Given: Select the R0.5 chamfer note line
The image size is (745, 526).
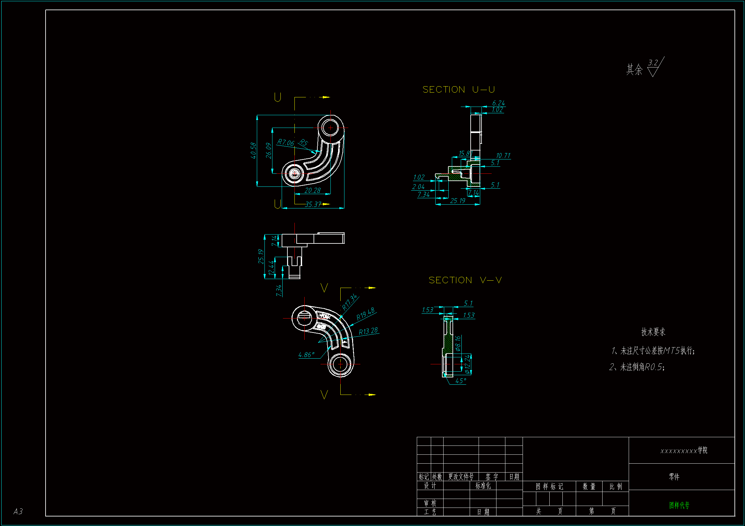Looking at the screenshot, I should [x=637, y=367].
